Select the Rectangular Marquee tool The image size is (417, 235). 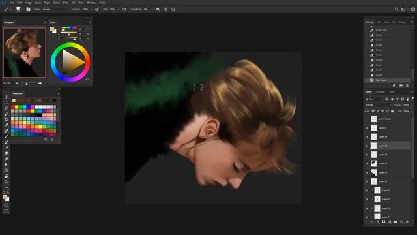6,102
